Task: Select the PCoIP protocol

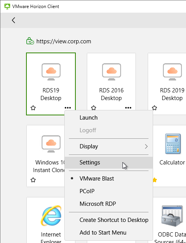Action: point(109,191)
